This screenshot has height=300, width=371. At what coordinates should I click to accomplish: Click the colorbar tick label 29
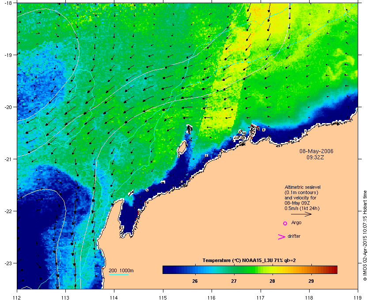[x=311, y=281]
